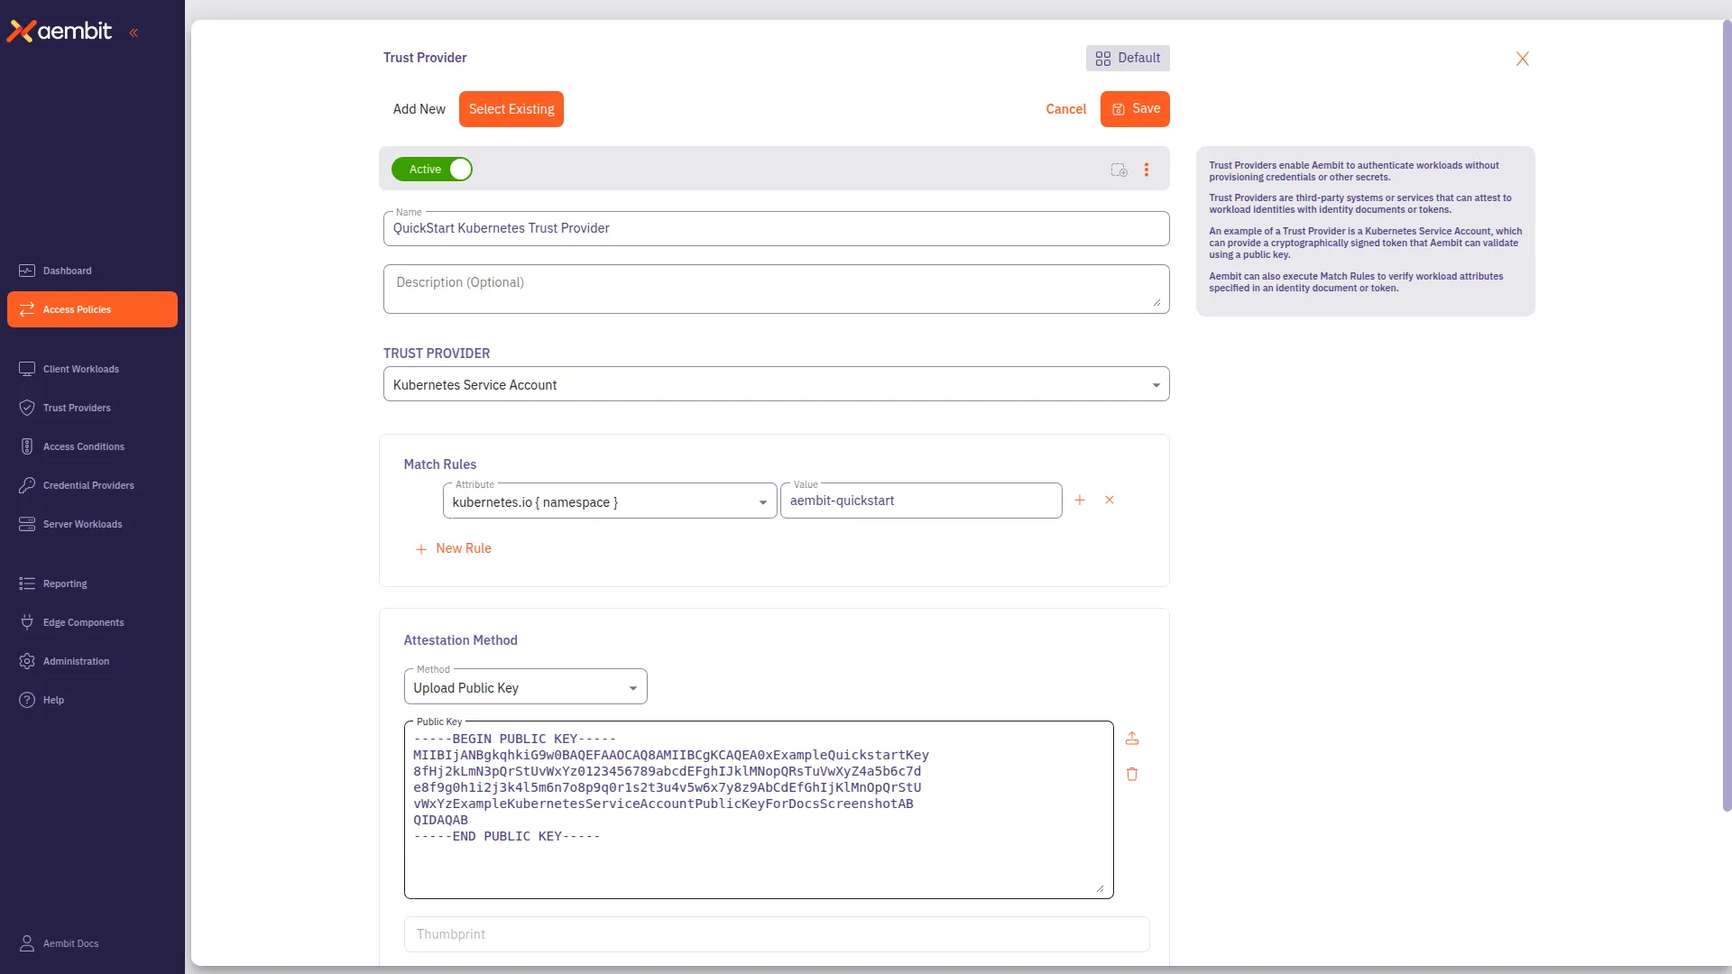This screenshot has width=1732, height=974.
Task: Click the clone icon beside the kebab menu
Action: coord(1119,170)
